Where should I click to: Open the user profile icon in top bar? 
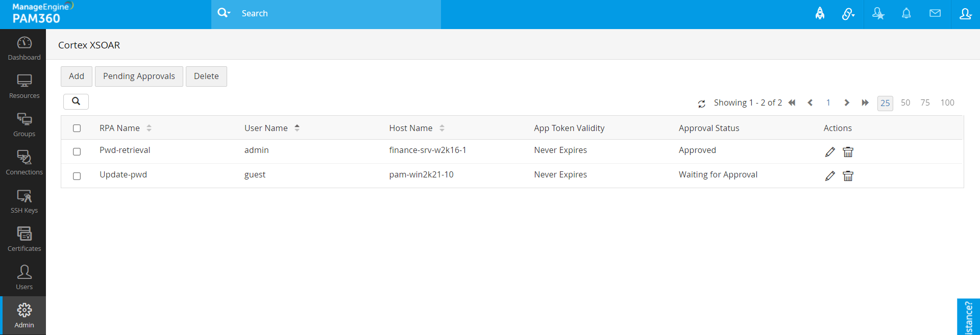[x=965, y=14]
